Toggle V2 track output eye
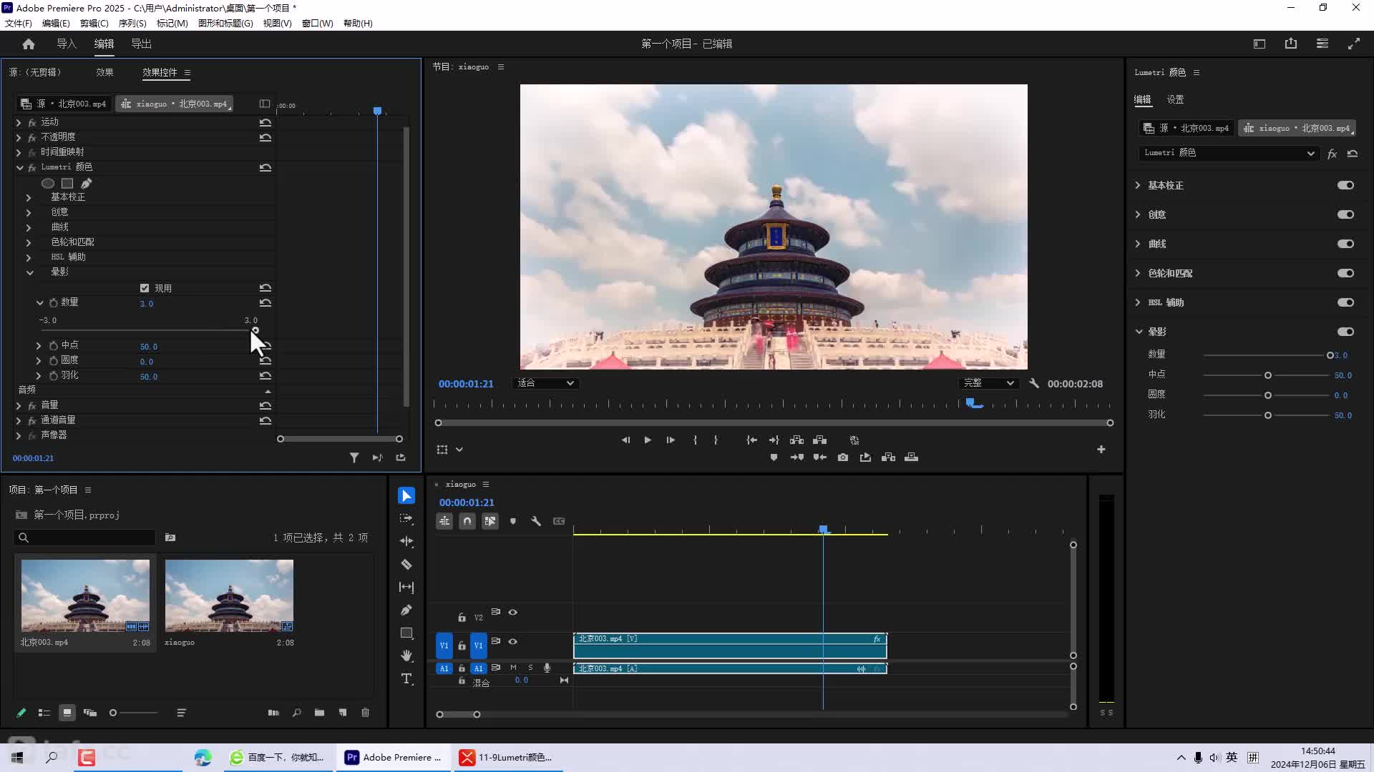Screen dimensions: 1374x772 tap(513, 612)
